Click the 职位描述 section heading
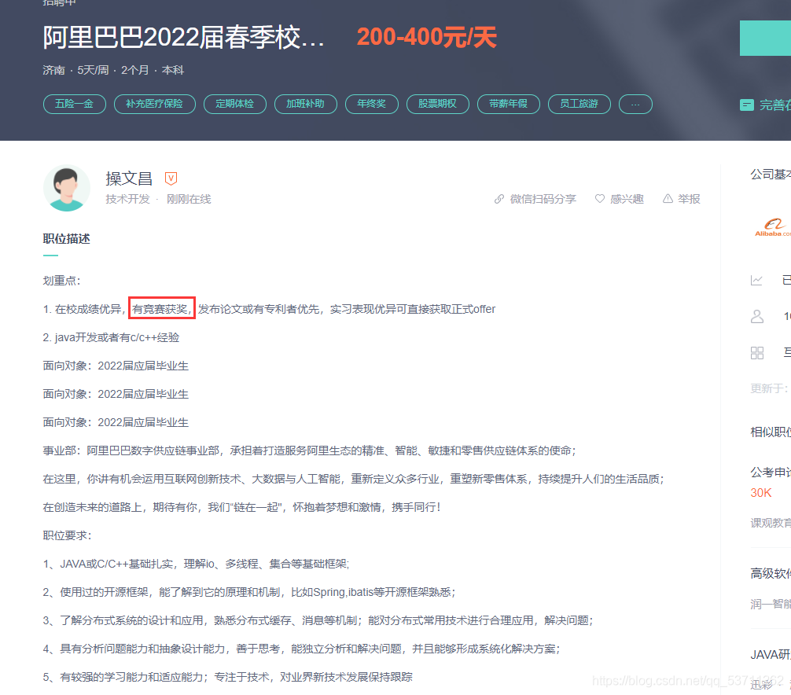The width and height of the screenshot is (791, 695). (x=66, y=238)
